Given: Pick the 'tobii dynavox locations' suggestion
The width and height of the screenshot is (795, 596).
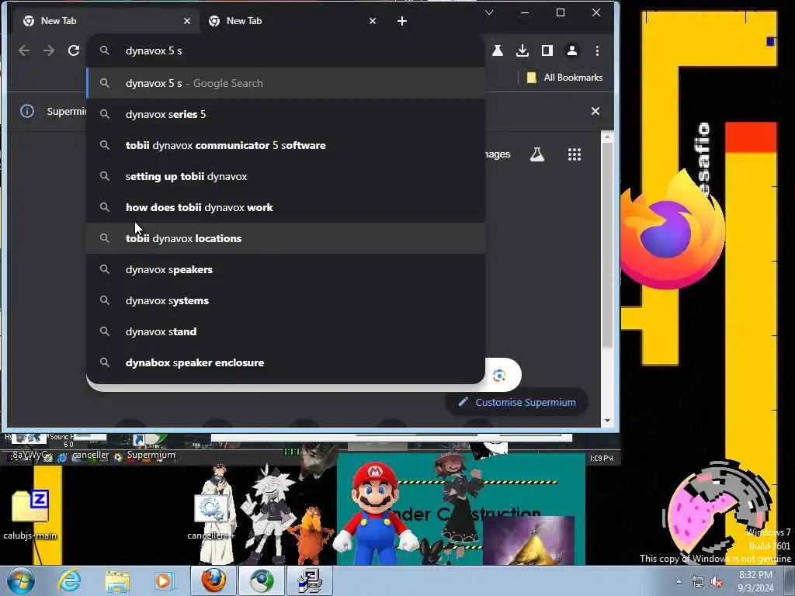Looking at the screenshot, I should pos(286,238).
